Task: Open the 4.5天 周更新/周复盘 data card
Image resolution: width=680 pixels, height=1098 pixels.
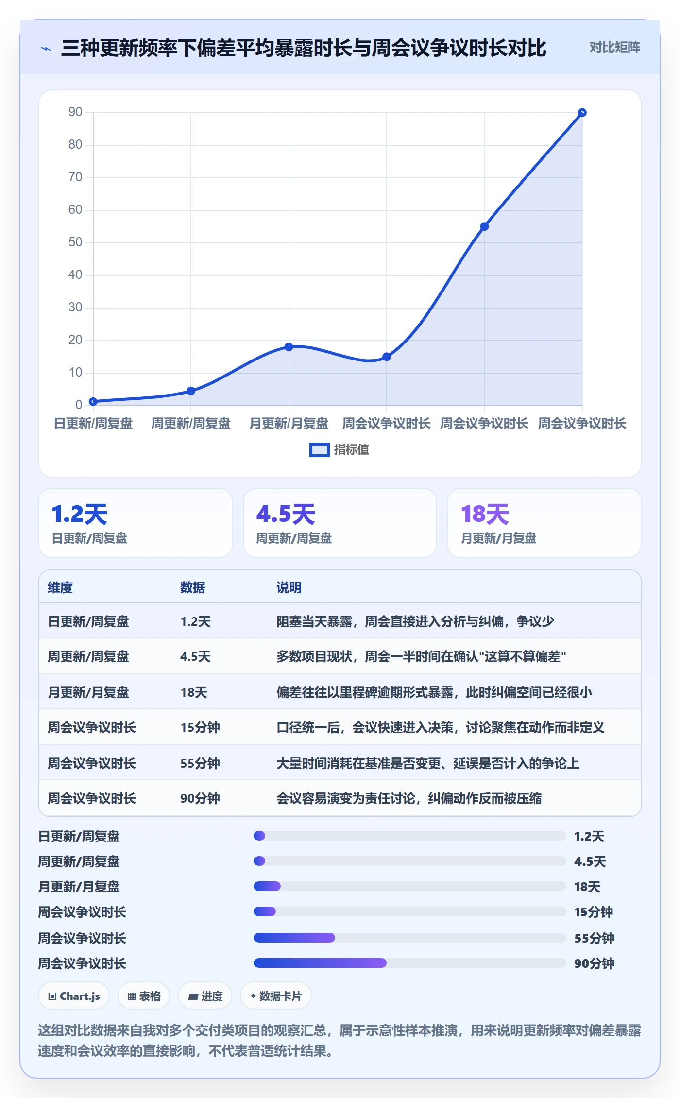Action: click(x=340, y=523)
